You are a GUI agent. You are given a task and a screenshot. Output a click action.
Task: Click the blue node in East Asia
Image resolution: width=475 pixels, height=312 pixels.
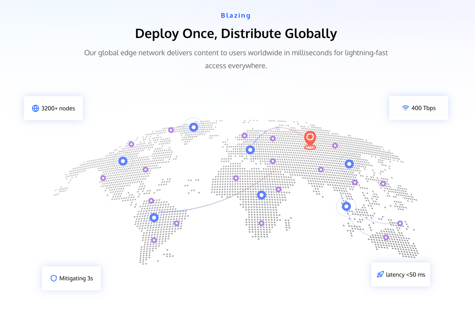349,164
